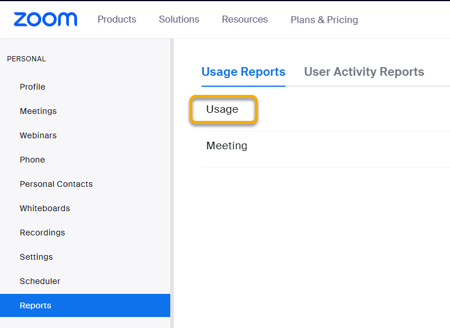Open Scheduler in the sidebar
The height and width of the screenshot is (328, 450).
pos(40,281)
